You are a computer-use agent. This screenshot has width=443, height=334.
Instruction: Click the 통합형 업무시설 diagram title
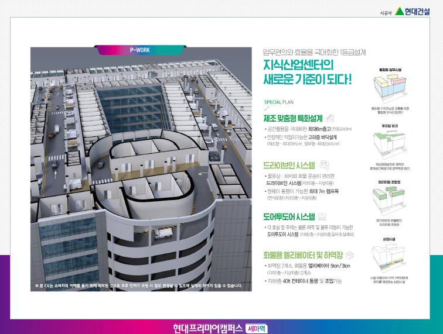pos(390,70)
